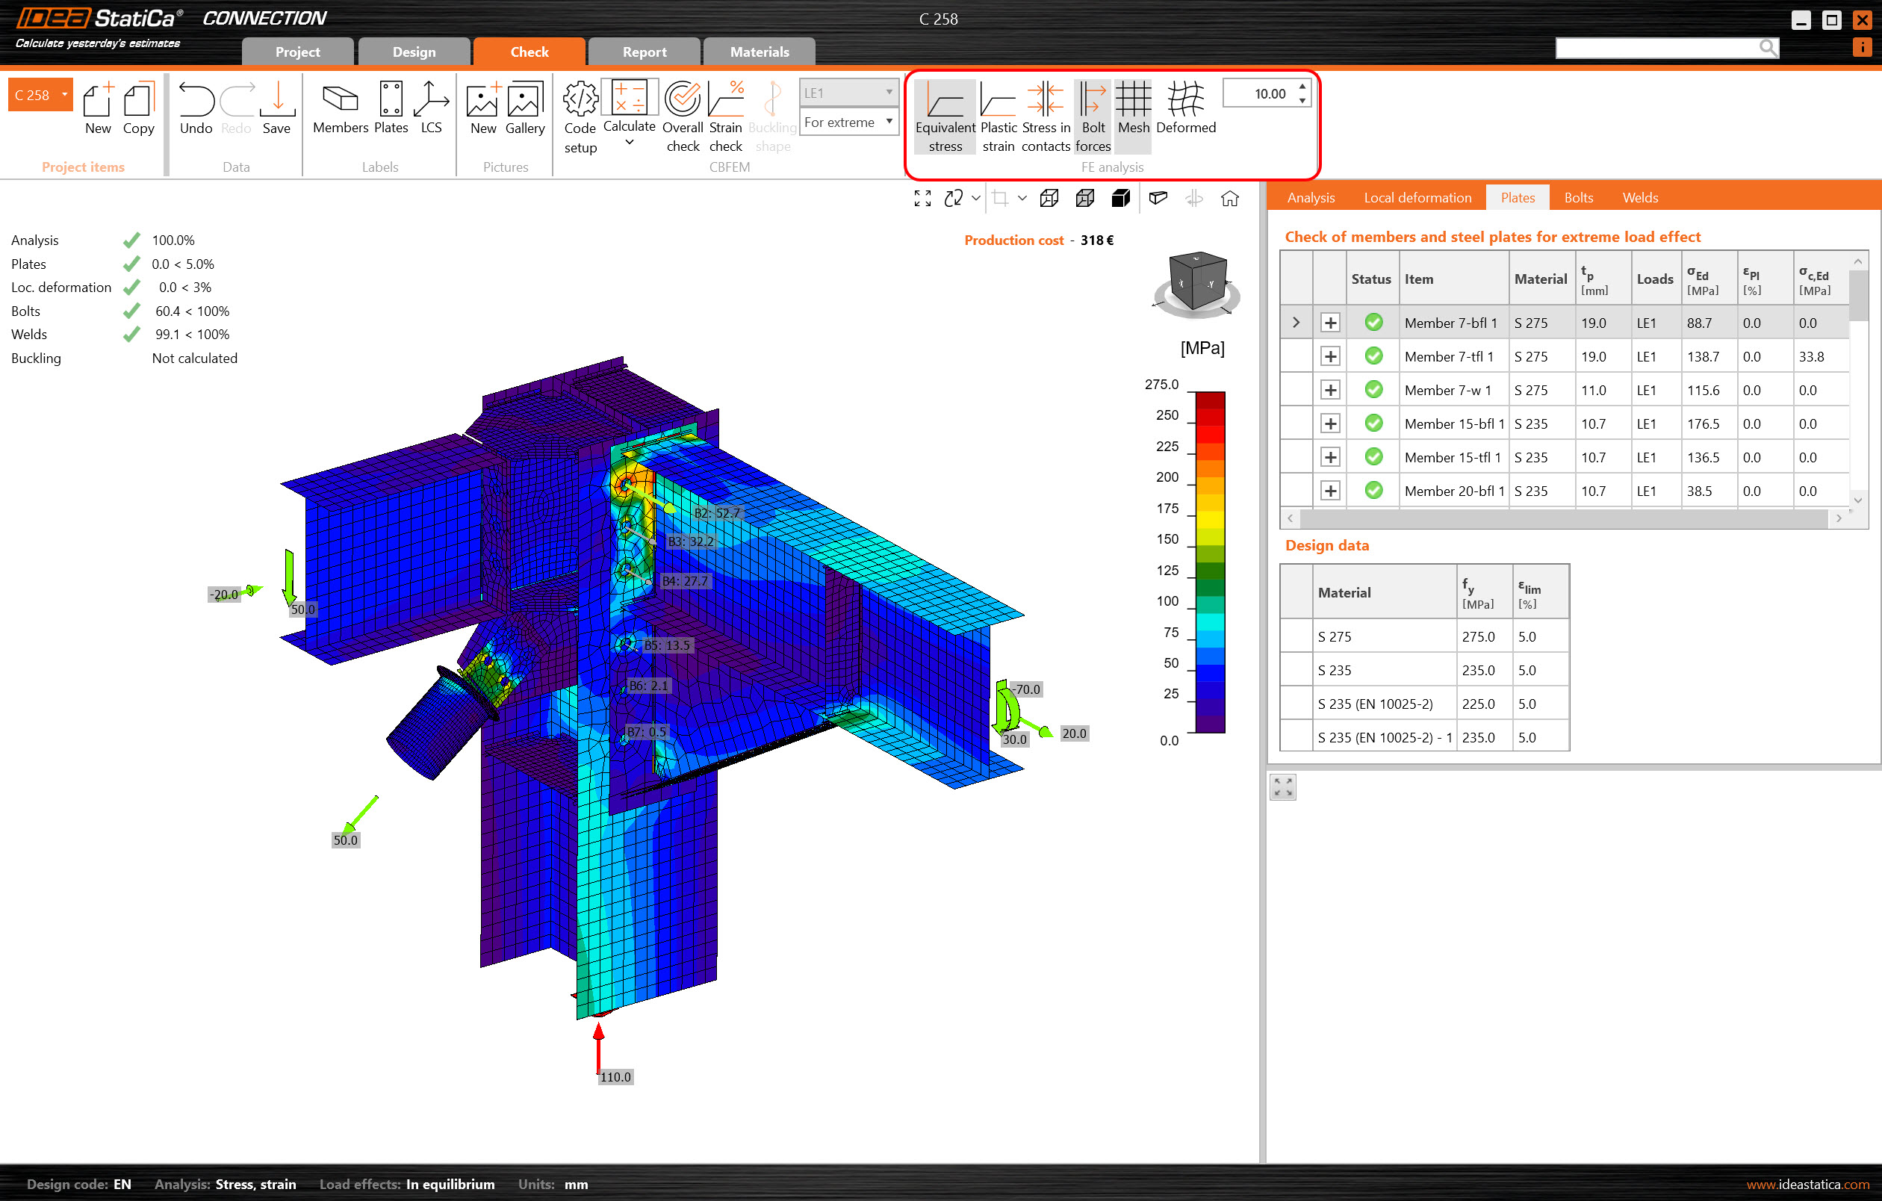Open the ideastatica.com link

point(1807,1184)
